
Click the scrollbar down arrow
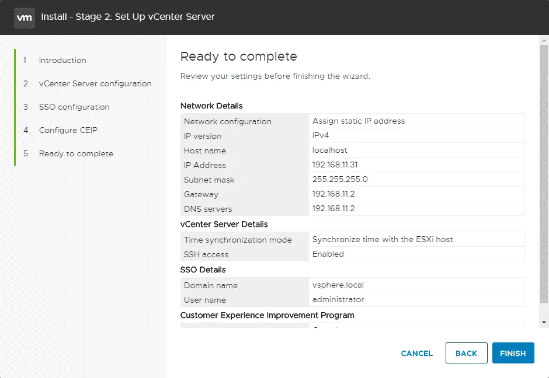[544, 323]
